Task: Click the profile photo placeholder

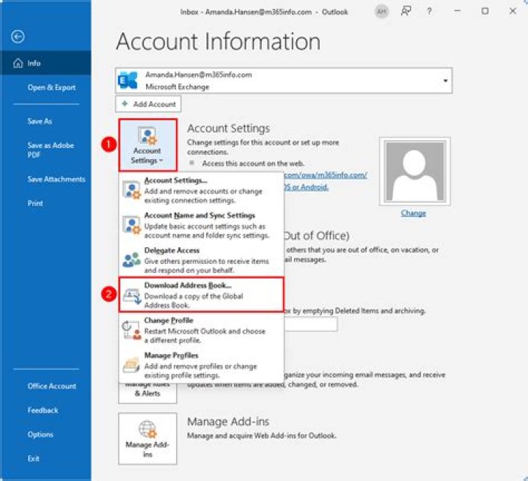Action: click(x=415, y=172)
